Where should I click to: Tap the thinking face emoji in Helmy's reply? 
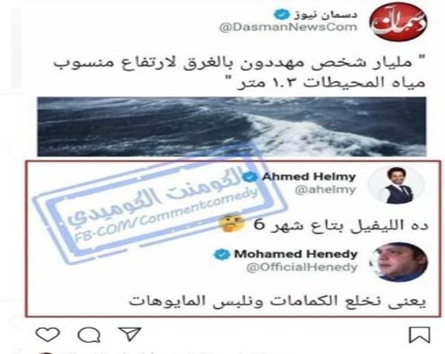pyautogui.click(x=231, y=223)
